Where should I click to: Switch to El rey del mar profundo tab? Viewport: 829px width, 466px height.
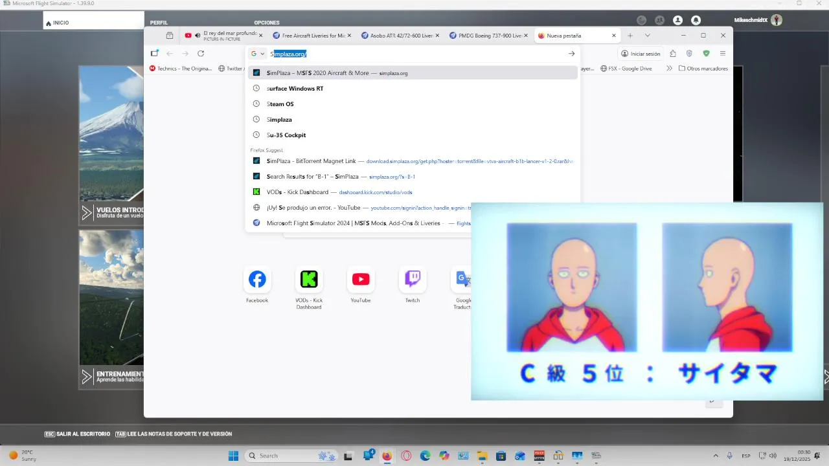tap(223, 36)
